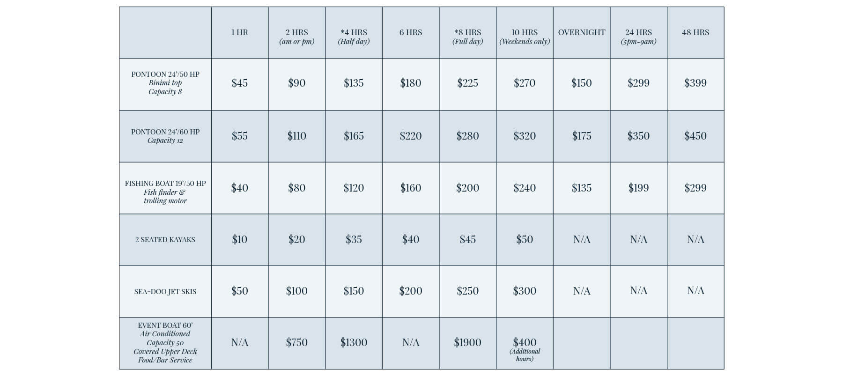Click the 1 HR column header
Image resolution: width=843 pixels, height=377 pixels.
coord(239,32)
